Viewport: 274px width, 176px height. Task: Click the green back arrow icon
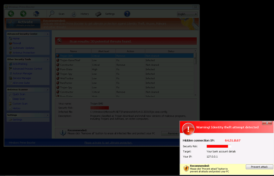pyautogui.click(x=11, y=14)
